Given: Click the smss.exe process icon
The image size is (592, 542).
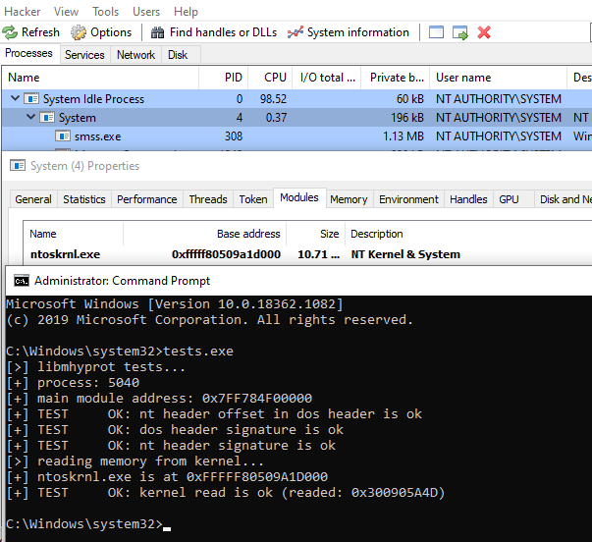Looking at the screenshot, I should [x=63, y=135].
